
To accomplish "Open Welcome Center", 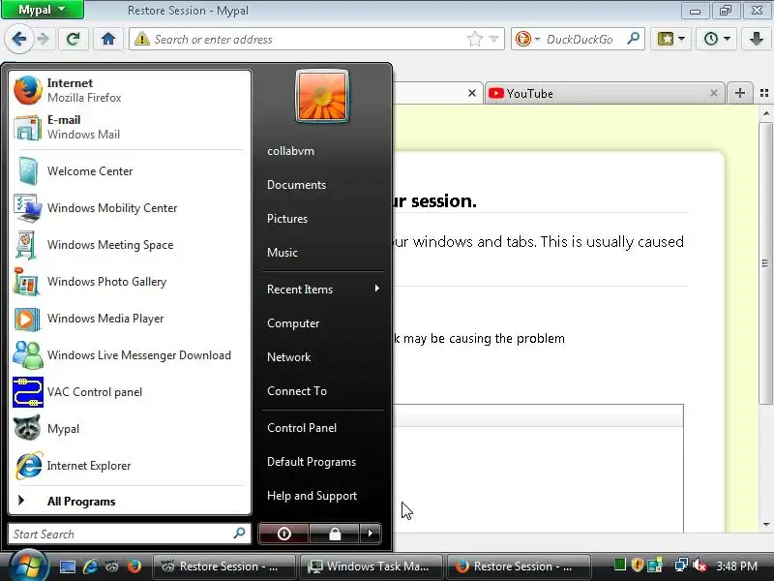I will tap(130, 171).
